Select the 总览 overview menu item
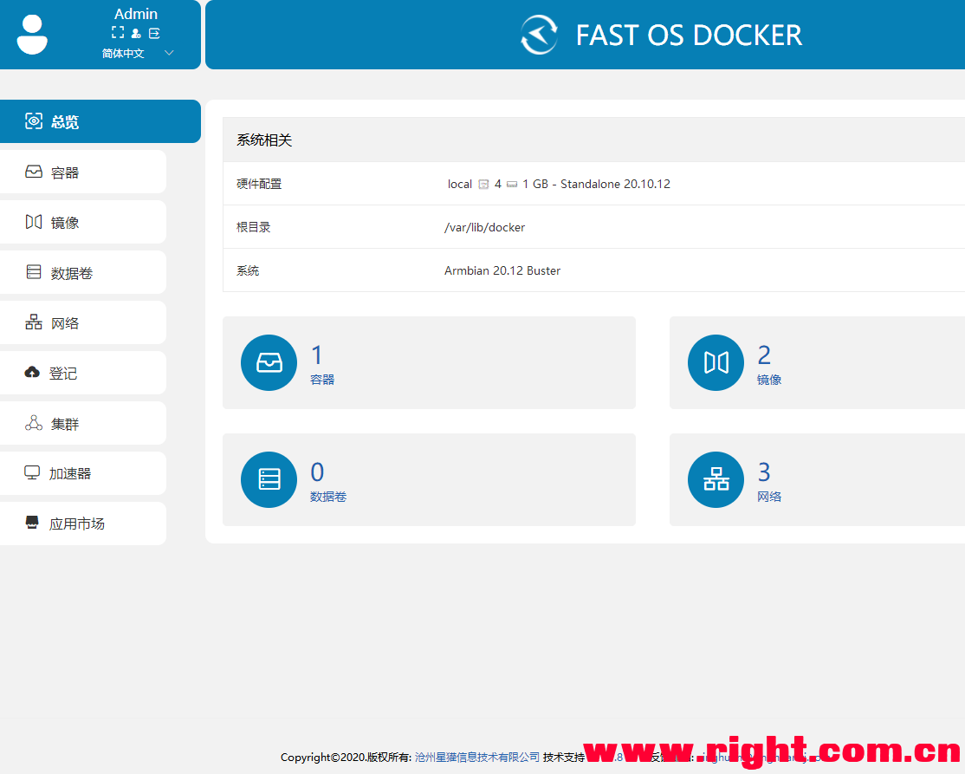This screenshot has width=965, height=774. pos(100,121)
